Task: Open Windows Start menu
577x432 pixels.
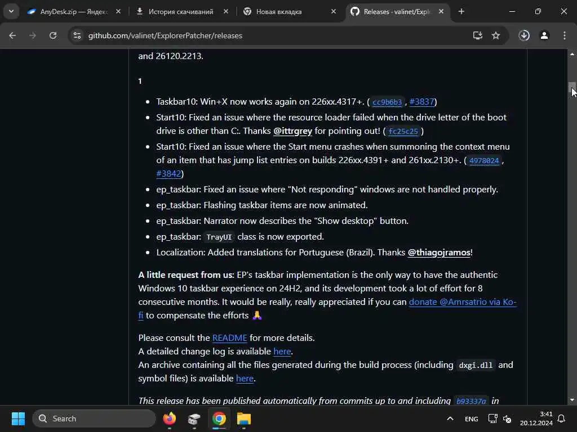Action: [x=18, y=418]
